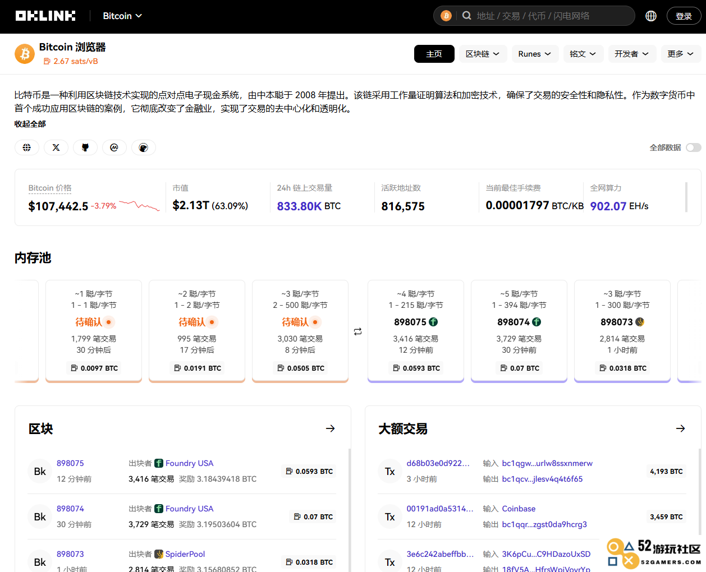Click the OKLink logo

45,16
